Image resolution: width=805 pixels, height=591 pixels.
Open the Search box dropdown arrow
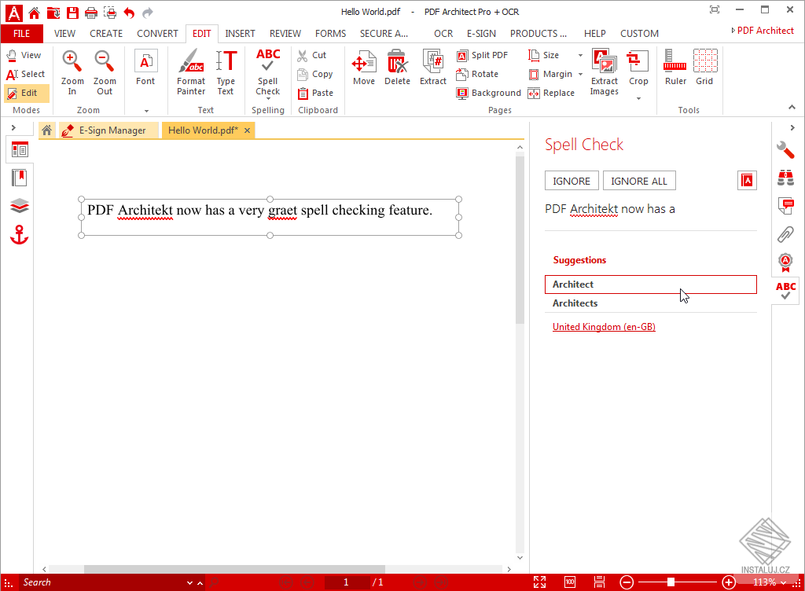[189, 583]
